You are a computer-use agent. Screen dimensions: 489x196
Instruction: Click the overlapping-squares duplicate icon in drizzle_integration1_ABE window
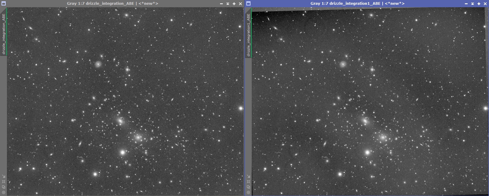(x=248, y=187)
